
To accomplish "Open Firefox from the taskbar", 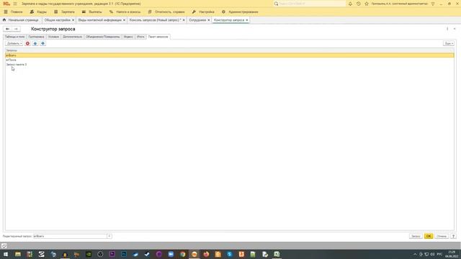I will (206, 254).
